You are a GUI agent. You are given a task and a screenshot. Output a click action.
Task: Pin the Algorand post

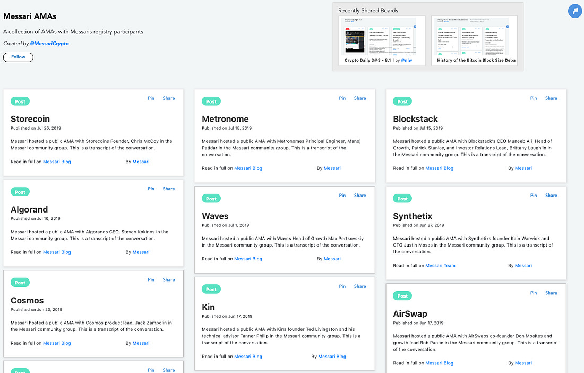pyautogui.click(x=151, y=189)
